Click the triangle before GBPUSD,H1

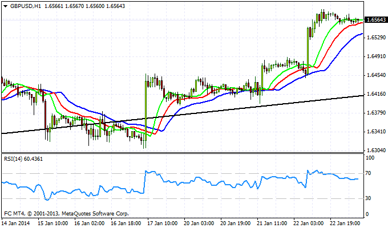click(6, 6)
